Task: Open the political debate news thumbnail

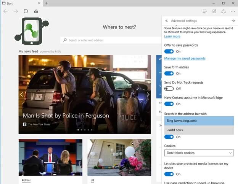Action: tap(51, 157)
